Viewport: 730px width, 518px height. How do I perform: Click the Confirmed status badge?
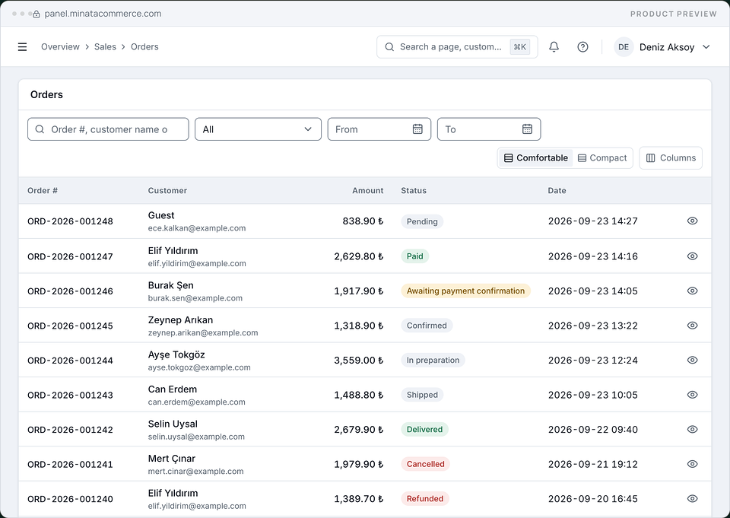tap(427, 325)
